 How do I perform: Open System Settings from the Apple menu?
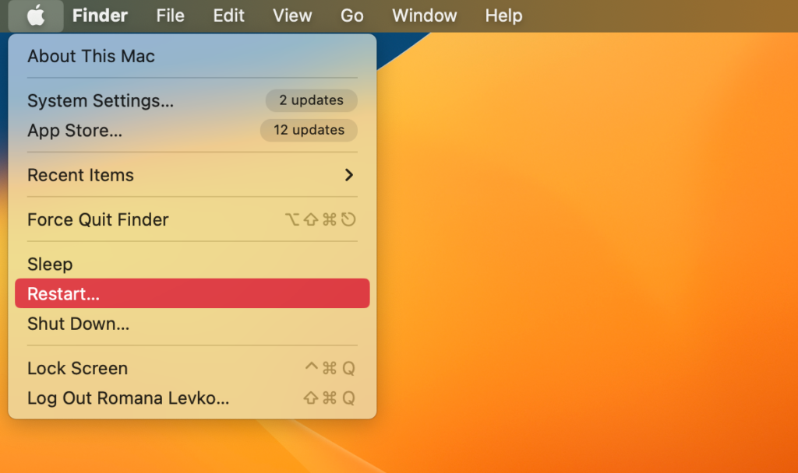101,100
